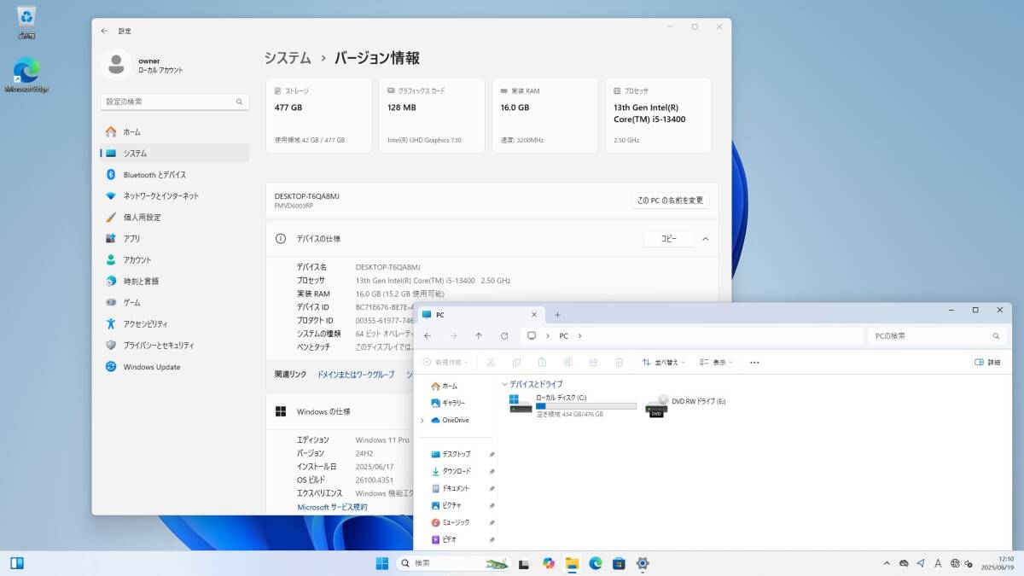1024x576 pixels.
Task: Open ホーム in the Settings sidebar
Action: click(175, 131)
